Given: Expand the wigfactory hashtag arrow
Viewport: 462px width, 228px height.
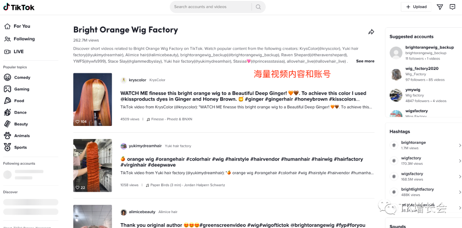Looking at the screenshot, I should [459, 161].
